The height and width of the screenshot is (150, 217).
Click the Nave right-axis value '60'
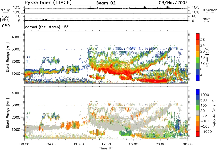(194, 16)
